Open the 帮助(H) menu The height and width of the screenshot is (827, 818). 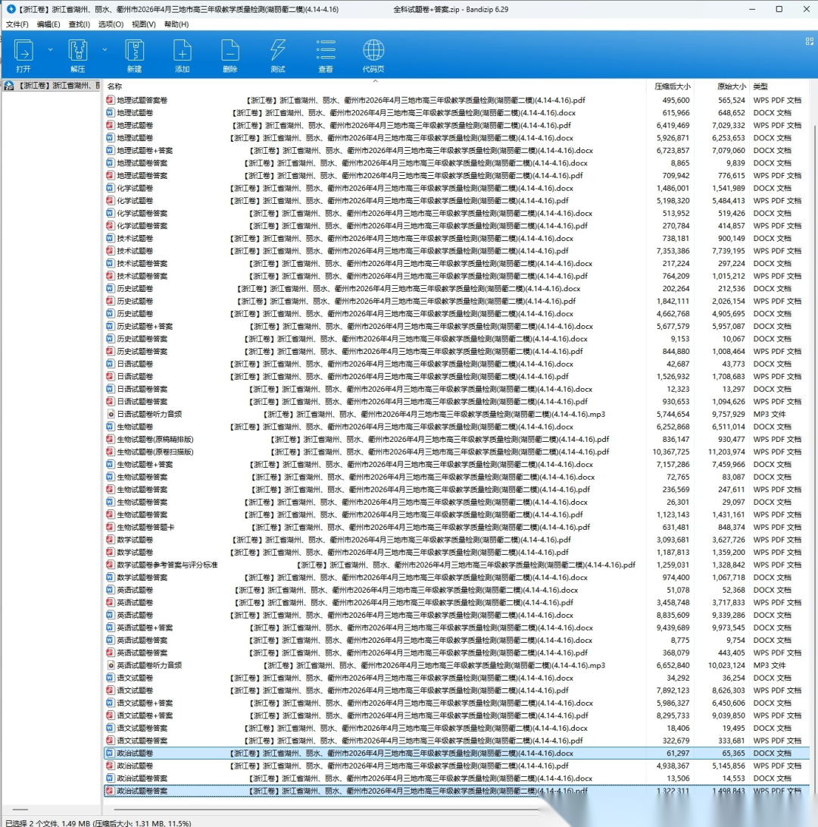pyautogui.click(x=176, y=24)
